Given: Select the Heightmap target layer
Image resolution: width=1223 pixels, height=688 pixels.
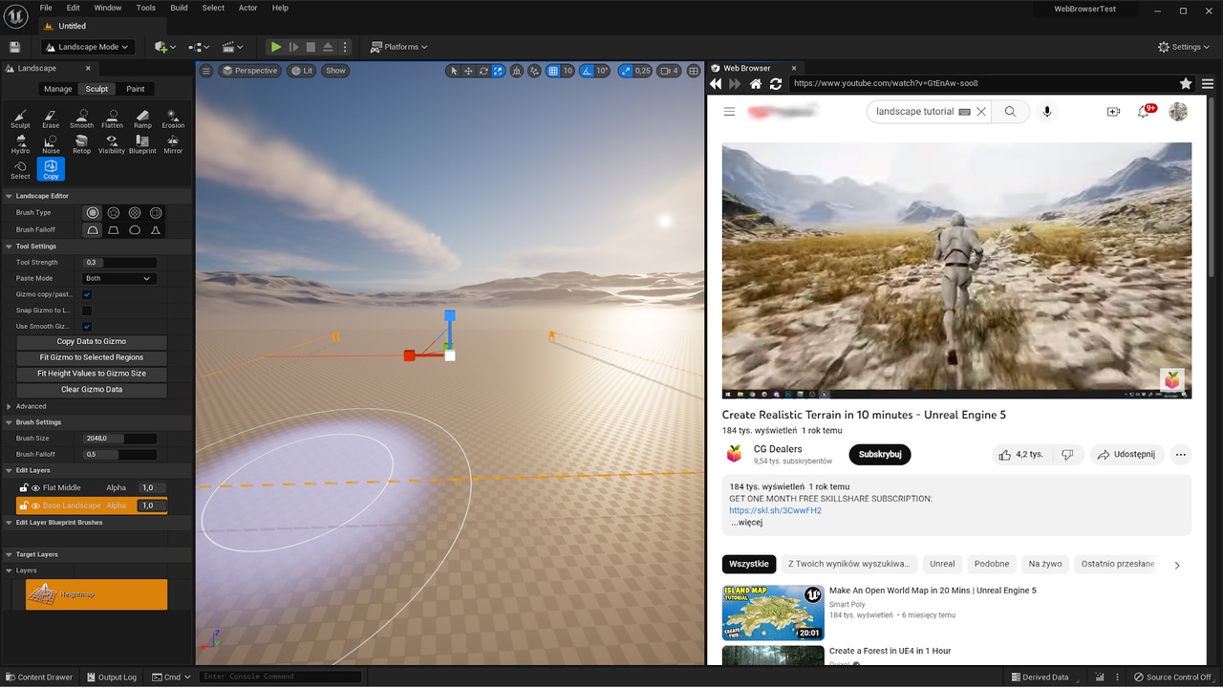Looking at the screenshot, I should click(x=97, y=594).
